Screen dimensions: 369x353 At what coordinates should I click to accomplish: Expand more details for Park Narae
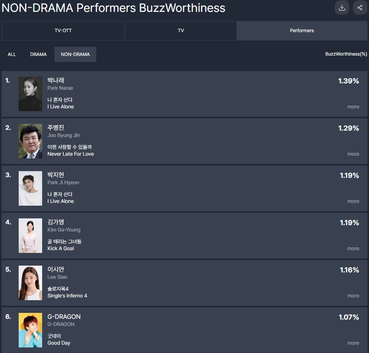(x=353, y=107)
